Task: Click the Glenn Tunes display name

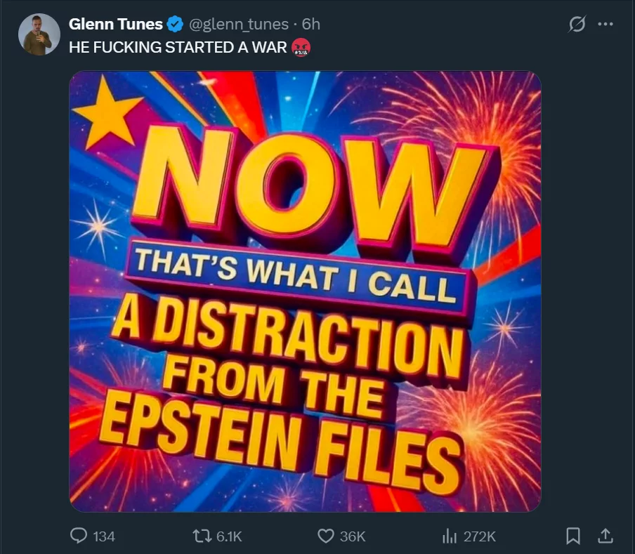Action: pyautogui.click(x=115, y=24)
